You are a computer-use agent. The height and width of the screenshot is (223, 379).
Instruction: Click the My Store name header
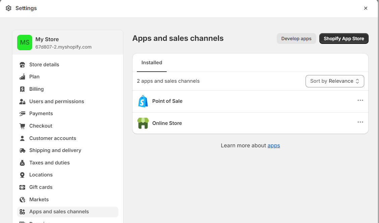[x=47, y=39]
